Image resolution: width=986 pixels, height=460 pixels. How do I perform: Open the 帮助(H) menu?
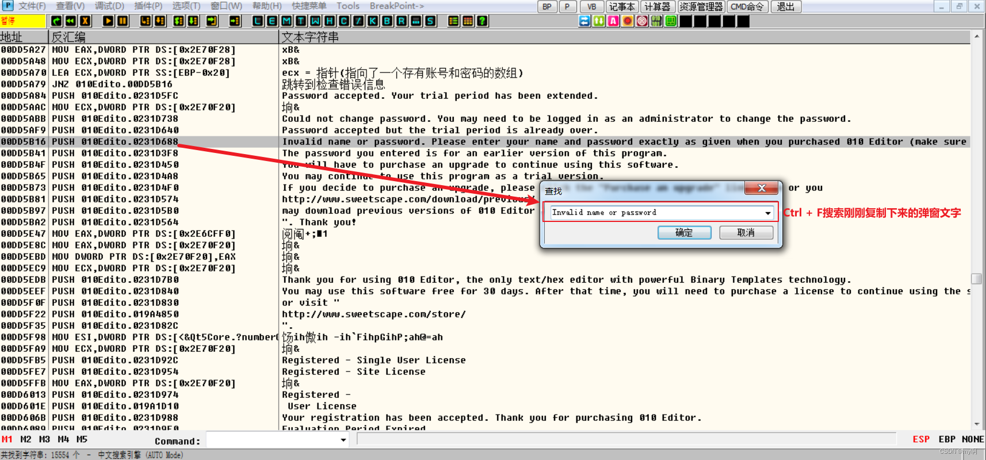[267, 6]
